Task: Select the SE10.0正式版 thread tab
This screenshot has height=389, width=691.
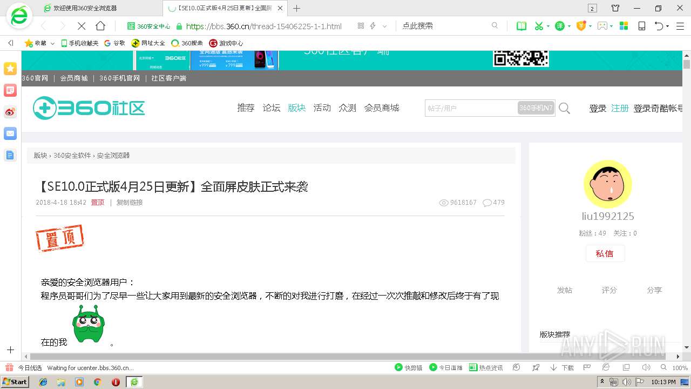Action: click(x=225, y=8)
